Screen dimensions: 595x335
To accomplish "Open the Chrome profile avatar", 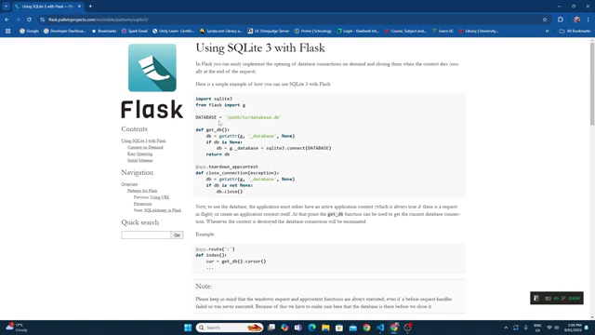I will (576, 20).
